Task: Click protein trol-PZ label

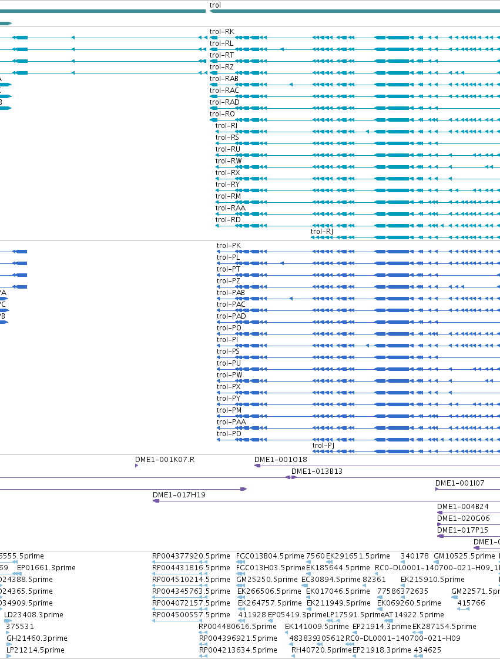Action: (x=229, y=281)
